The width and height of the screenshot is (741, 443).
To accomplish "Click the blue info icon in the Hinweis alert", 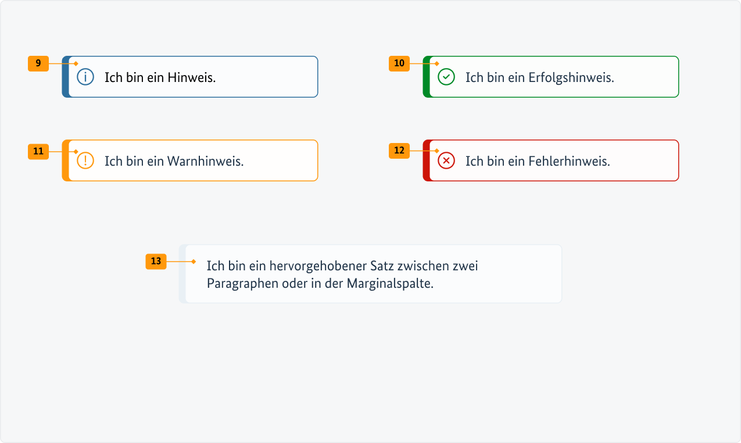I will pyautogui.click(x=85, y=76).
